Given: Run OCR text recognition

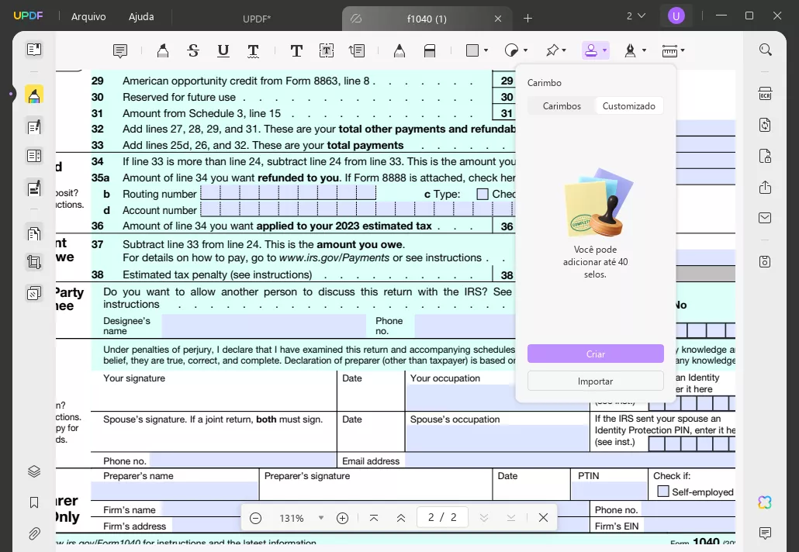Looking at the screenshot, I should pyautogui.click(x=766, y=94).
